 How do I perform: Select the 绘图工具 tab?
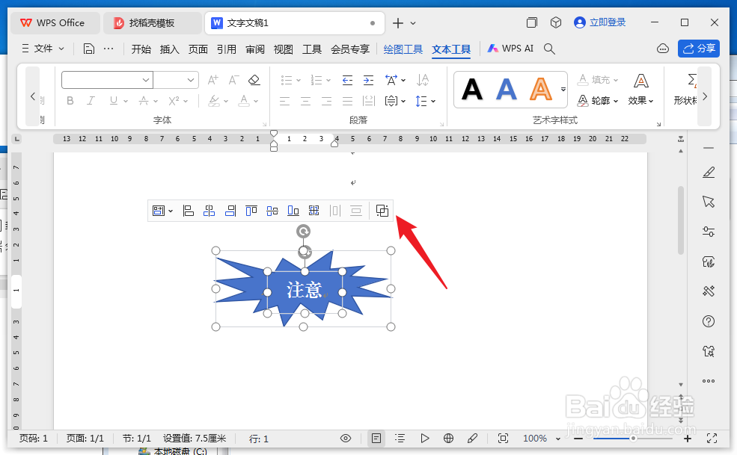[403, 49]
